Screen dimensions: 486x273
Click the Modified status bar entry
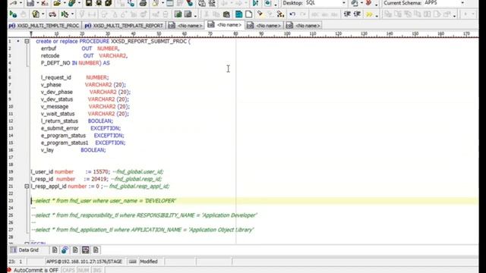pos(149,262)
